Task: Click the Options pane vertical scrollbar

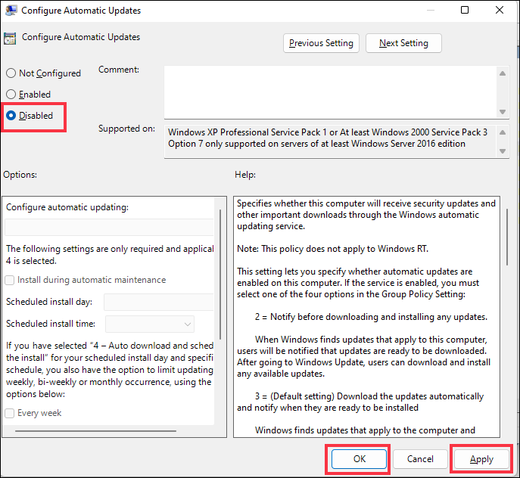Action: click(220, 275)
